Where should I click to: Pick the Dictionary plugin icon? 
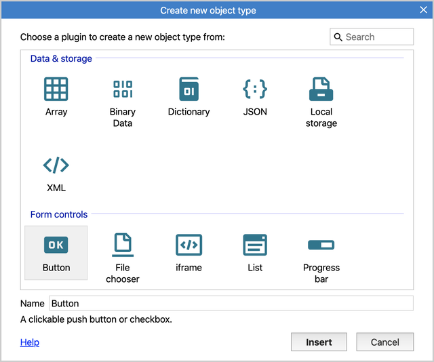(189, 89)
